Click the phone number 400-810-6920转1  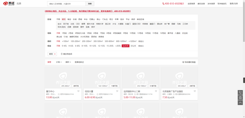click(x=173, y=4)
